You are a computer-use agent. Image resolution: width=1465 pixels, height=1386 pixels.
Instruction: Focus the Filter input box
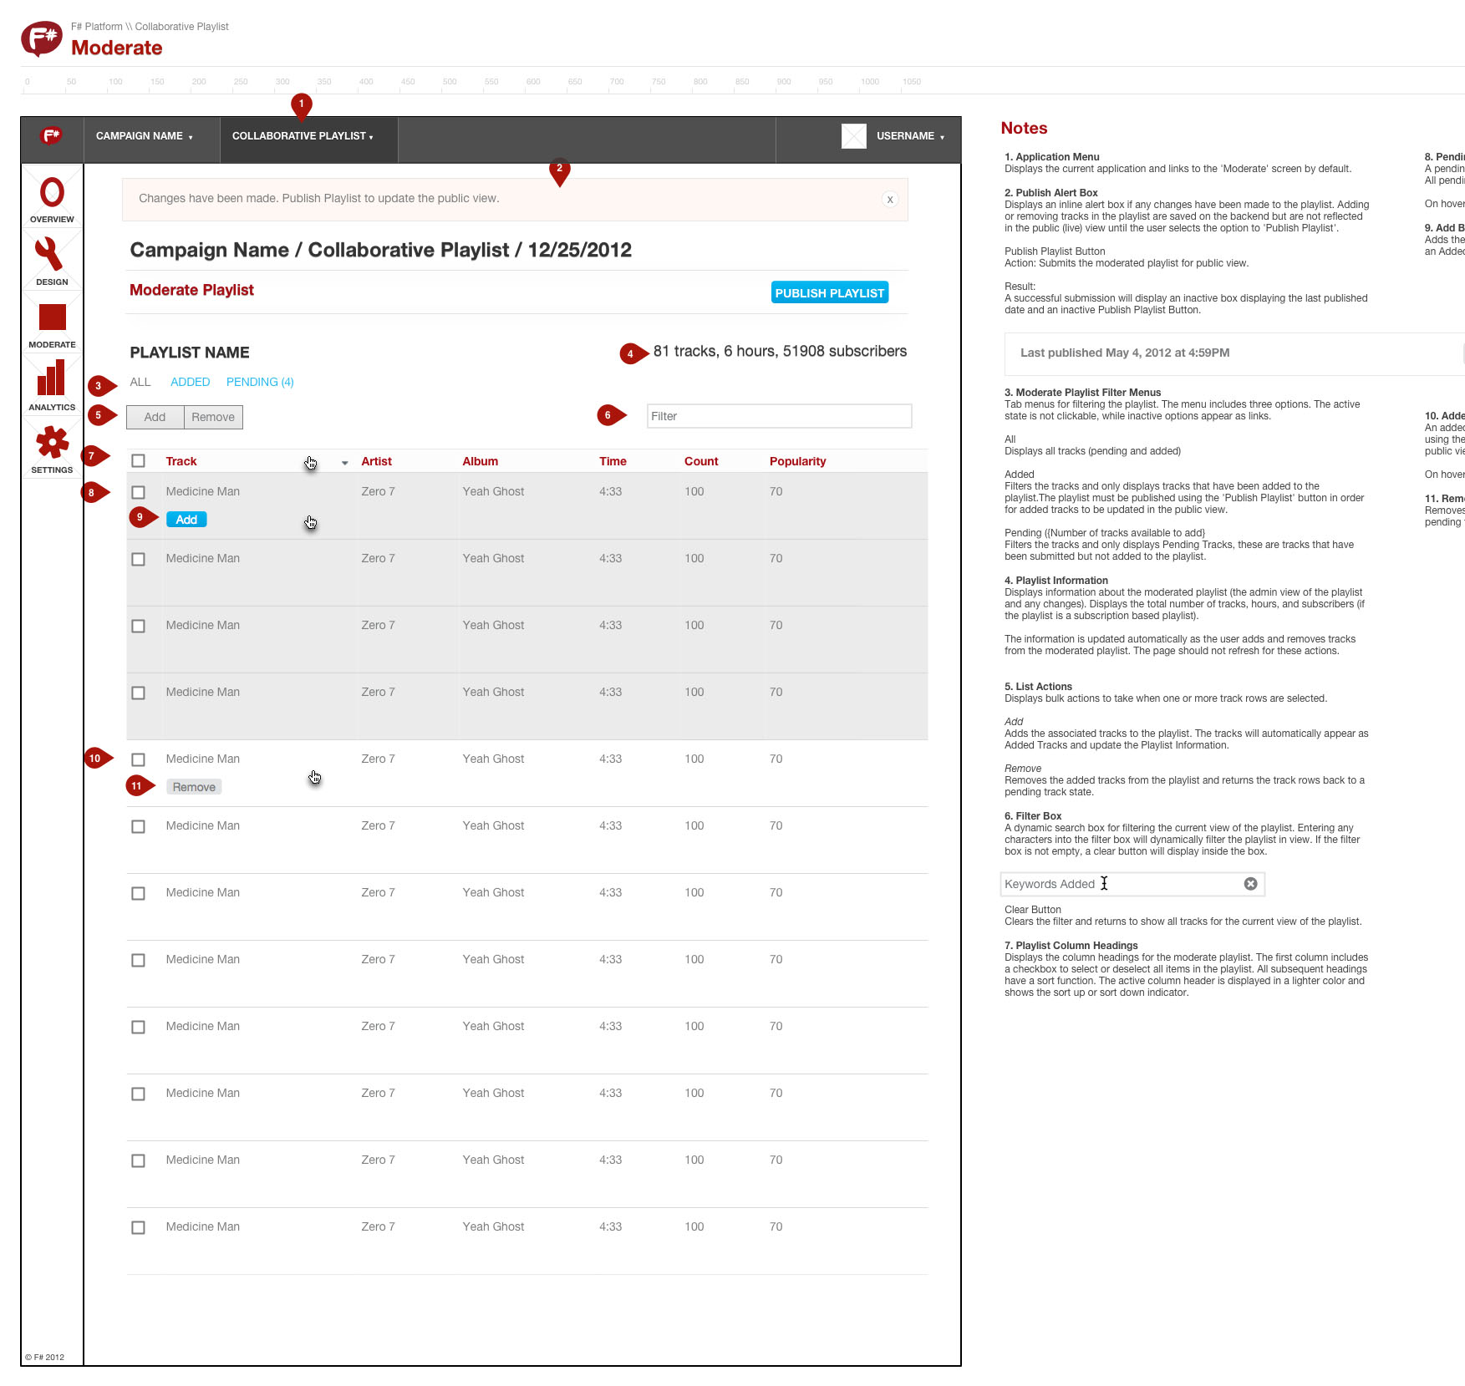click(x=779, y=416)
